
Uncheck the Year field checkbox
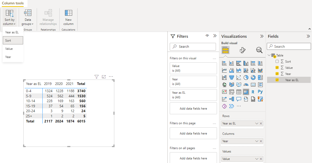point(277,74)
